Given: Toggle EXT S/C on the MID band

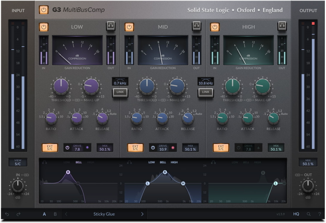Looking at the screenshot, I should (135, 148).
